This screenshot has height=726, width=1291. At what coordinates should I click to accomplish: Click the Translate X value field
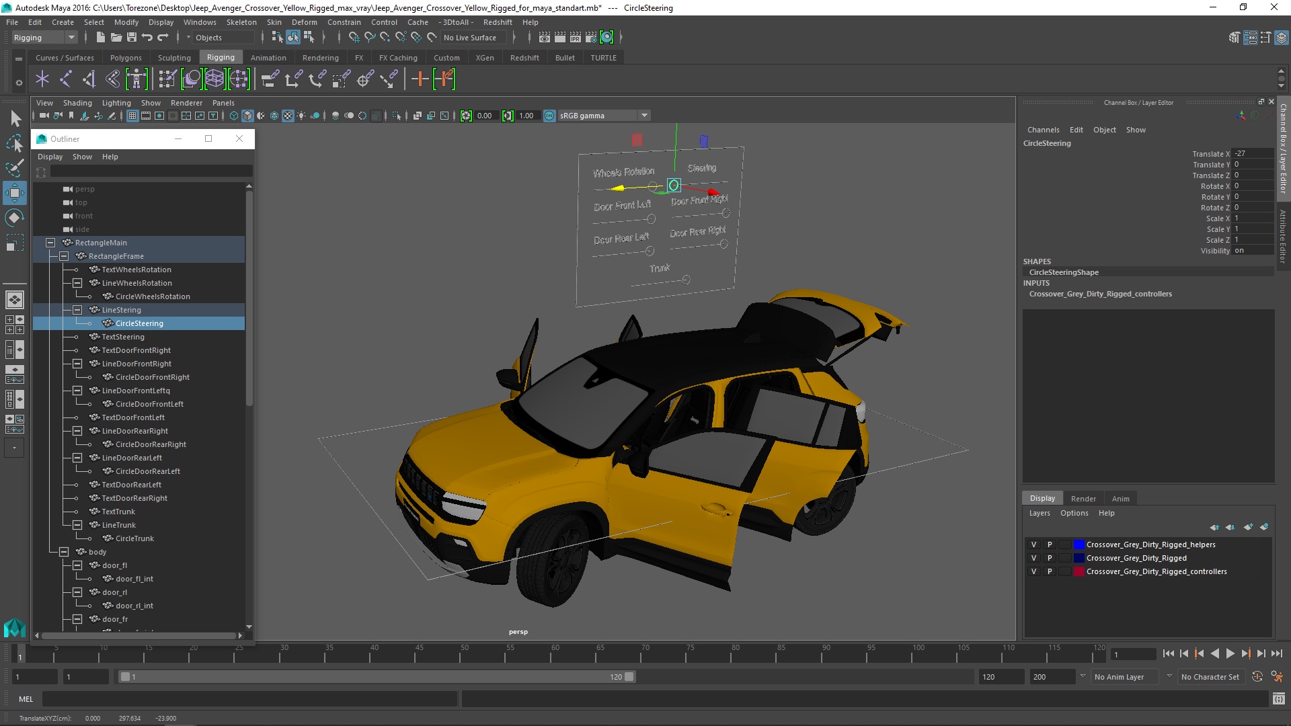(1252, 153)
